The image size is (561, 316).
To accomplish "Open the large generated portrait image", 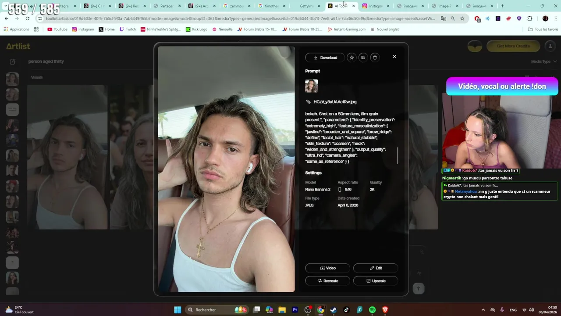I will pos(226,169).
